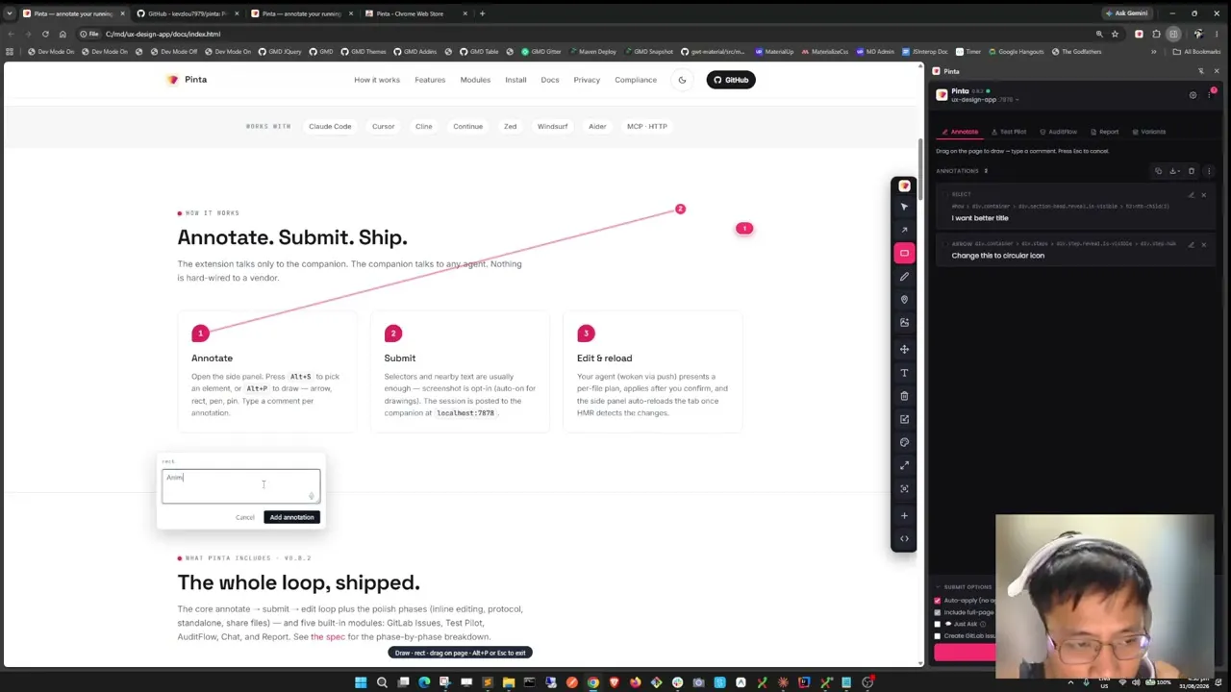This screenshot has height=692, width=1231.
Task: Click the annotation comment text area
Action: click(240, 486)
